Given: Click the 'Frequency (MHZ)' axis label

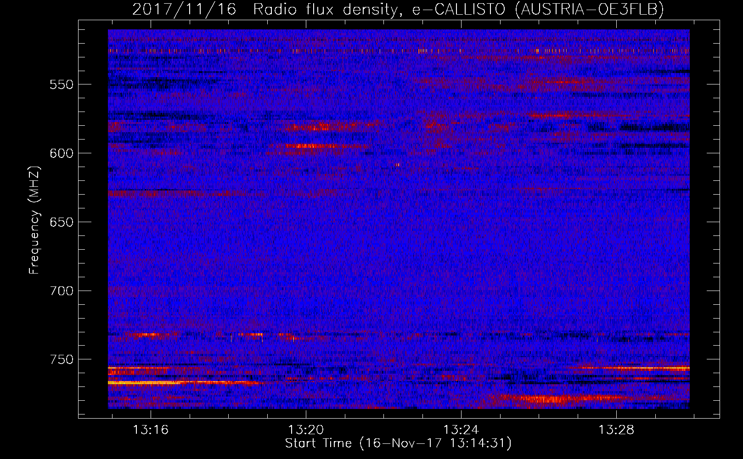Looking at the screenshot, I should point(34,220).
